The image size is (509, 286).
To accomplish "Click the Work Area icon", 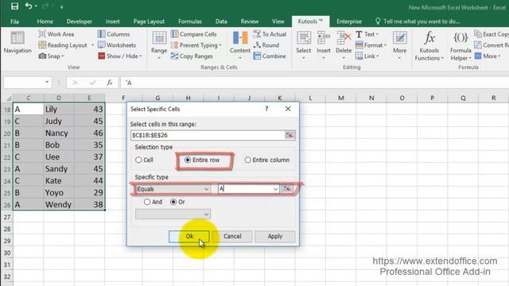I will coord(42,34).
